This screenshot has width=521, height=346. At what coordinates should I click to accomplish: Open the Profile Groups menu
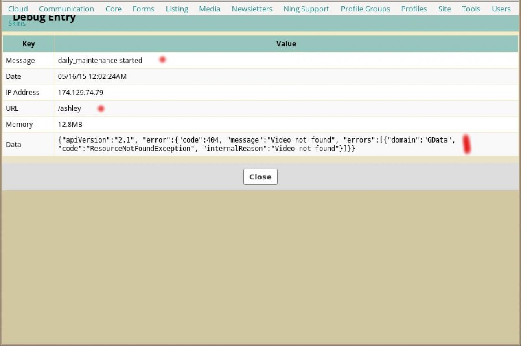click(365, 9)
